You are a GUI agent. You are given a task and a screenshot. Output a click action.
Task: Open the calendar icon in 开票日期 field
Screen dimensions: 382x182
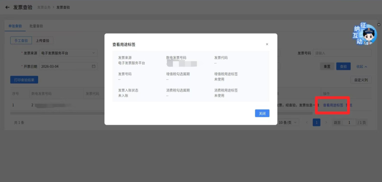pyautogui.click(x=94, y=66)
